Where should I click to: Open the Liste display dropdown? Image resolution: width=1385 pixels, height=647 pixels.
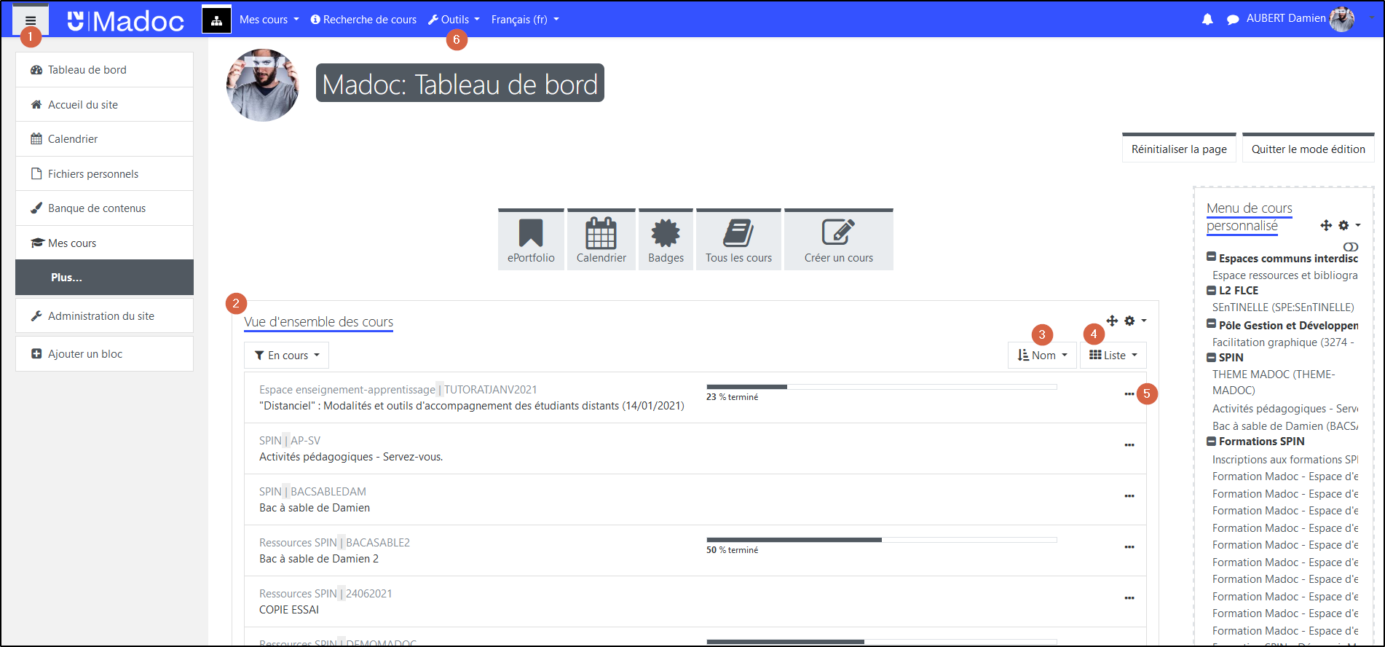coord(1113,356)
